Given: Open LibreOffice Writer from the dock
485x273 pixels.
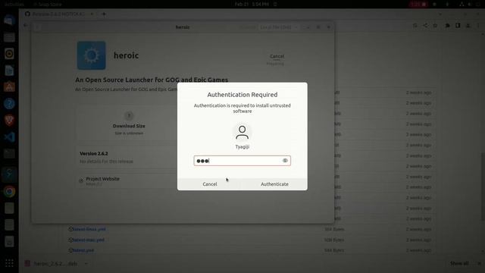Looking at the screenshot, I should [9, 71].
